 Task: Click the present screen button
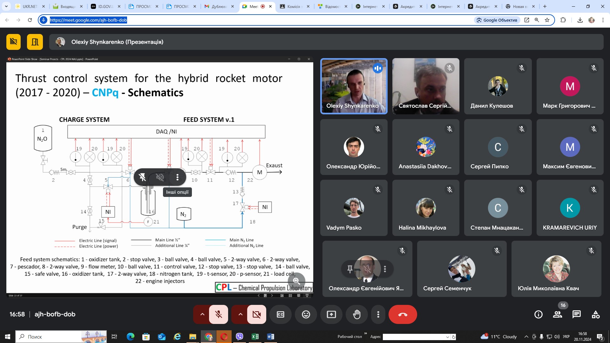[331, 314]
